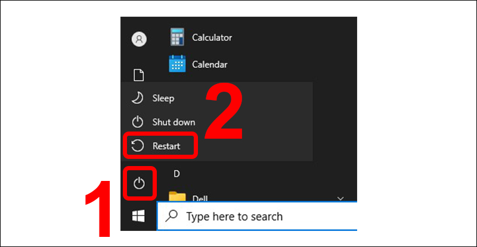Click the magnifier icon in search box
This screenshot has height=247, width=477.
click(x=172, y=216)
